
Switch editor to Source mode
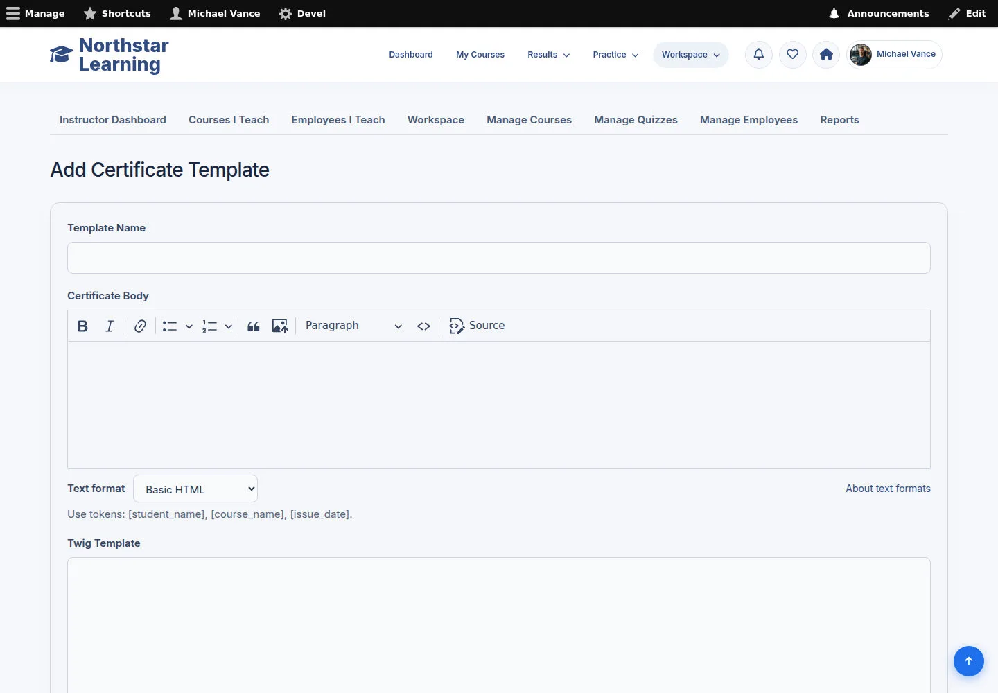tap(477, 326)
